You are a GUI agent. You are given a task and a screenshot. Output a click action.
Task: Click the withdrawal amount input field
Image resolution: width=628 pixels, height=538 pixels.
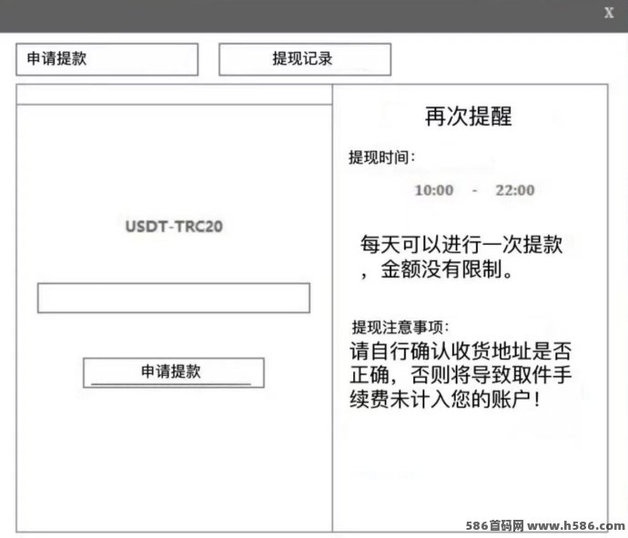pos(174,298)
